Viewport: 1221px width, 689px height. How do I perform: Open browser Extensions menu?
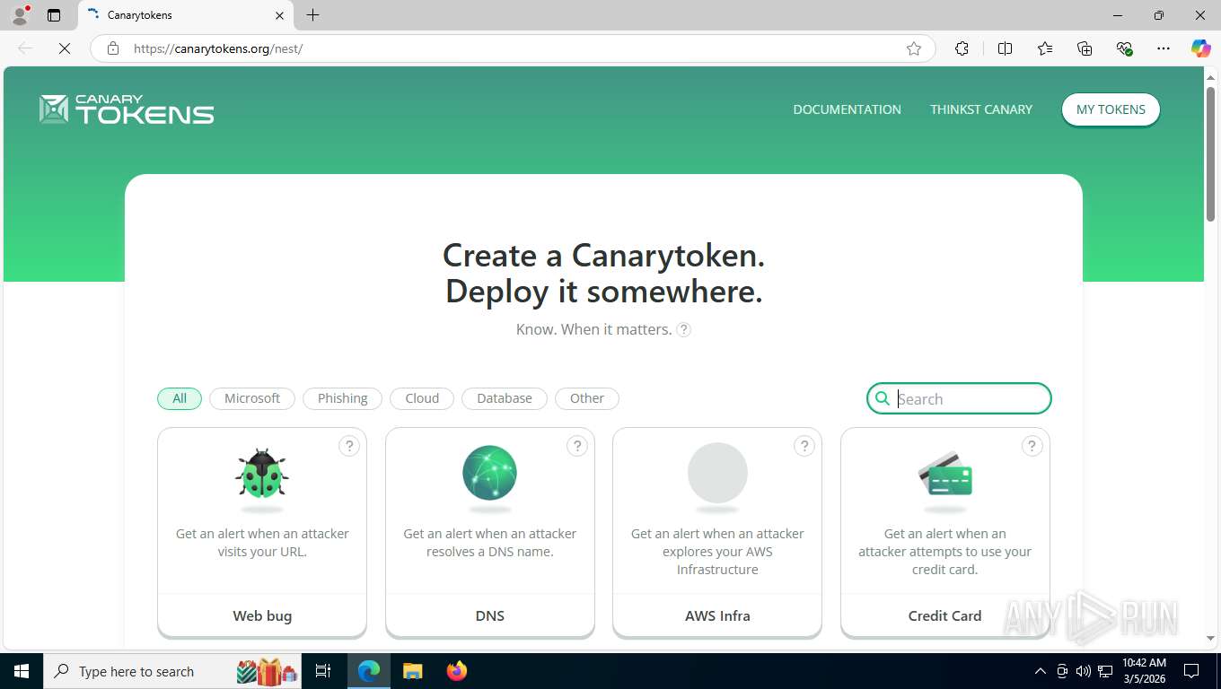(962, 48)
